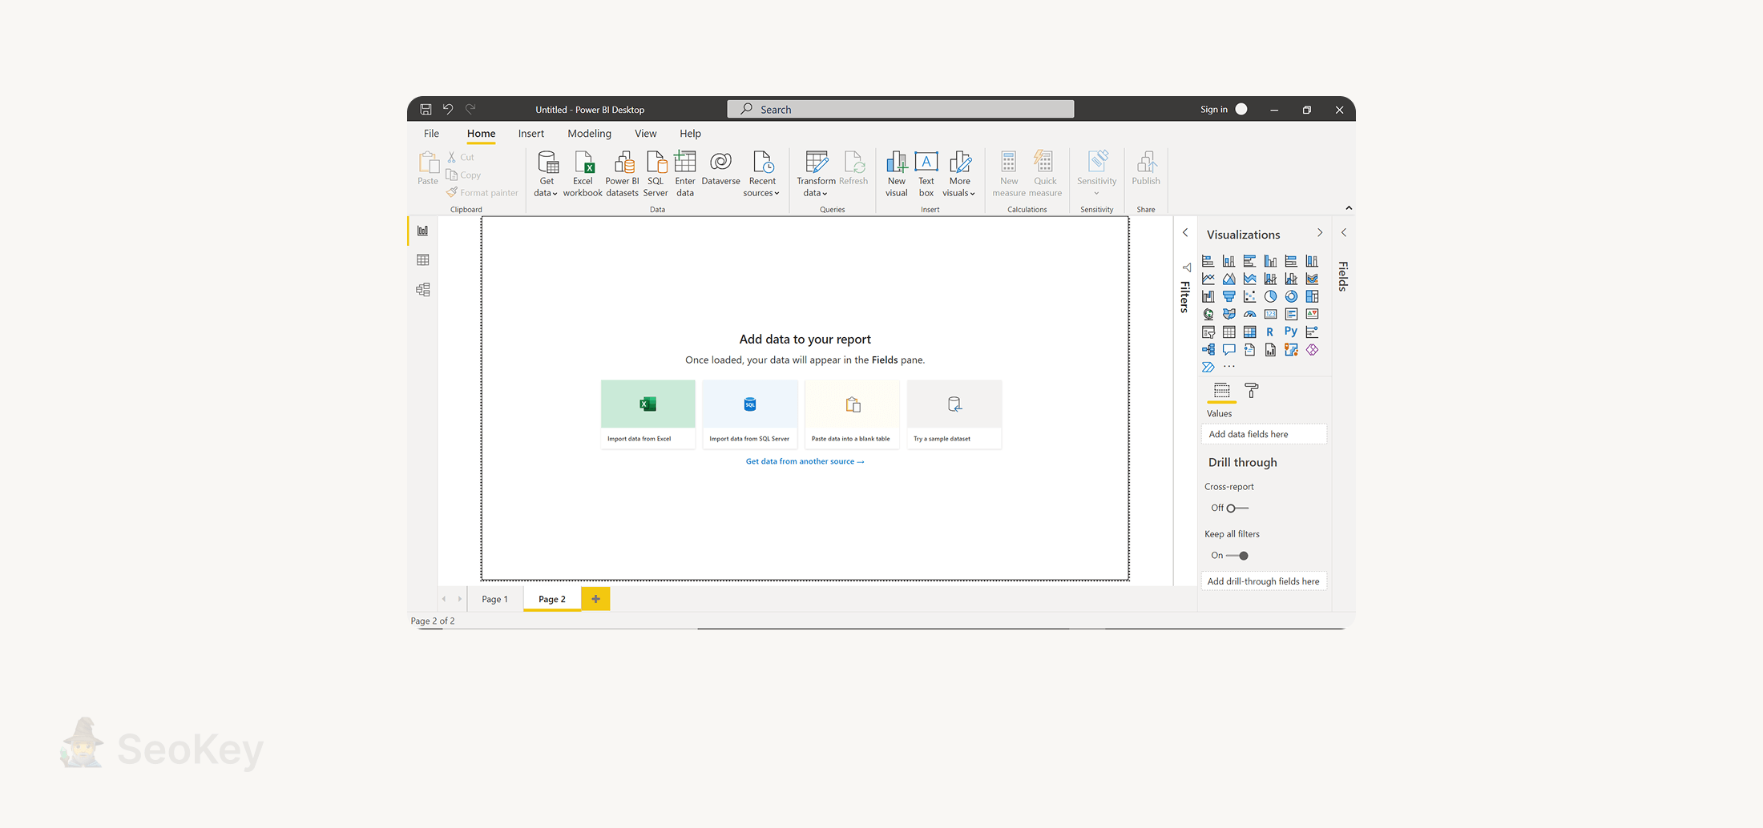
Task: Select the scatter chart visualization
Action: (1249, 296)
